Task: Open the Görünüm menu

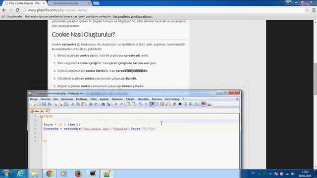Action: [x=67, y=99]
